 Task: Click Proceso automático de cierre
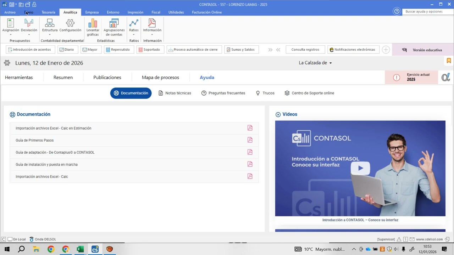click(x=194, y=50)
